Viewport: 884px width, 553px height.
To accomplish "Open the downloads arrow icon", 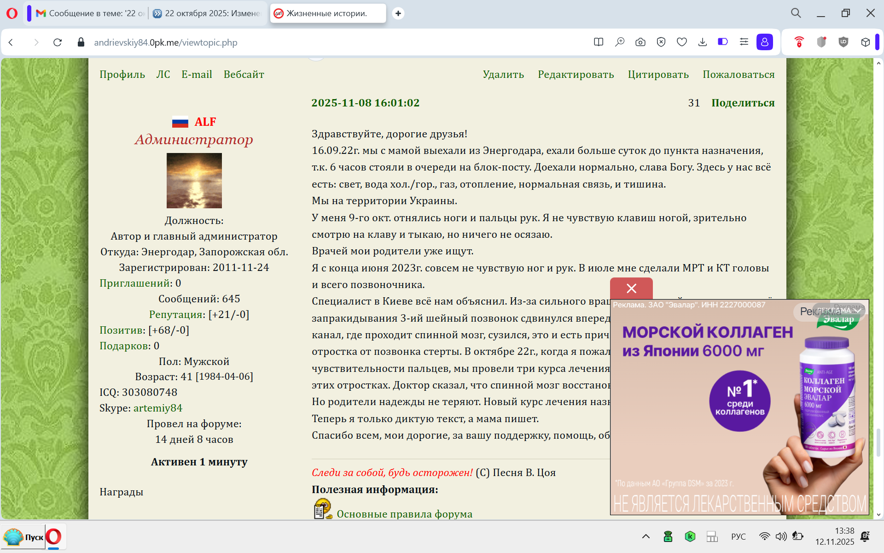I will (x=703, y=42).
